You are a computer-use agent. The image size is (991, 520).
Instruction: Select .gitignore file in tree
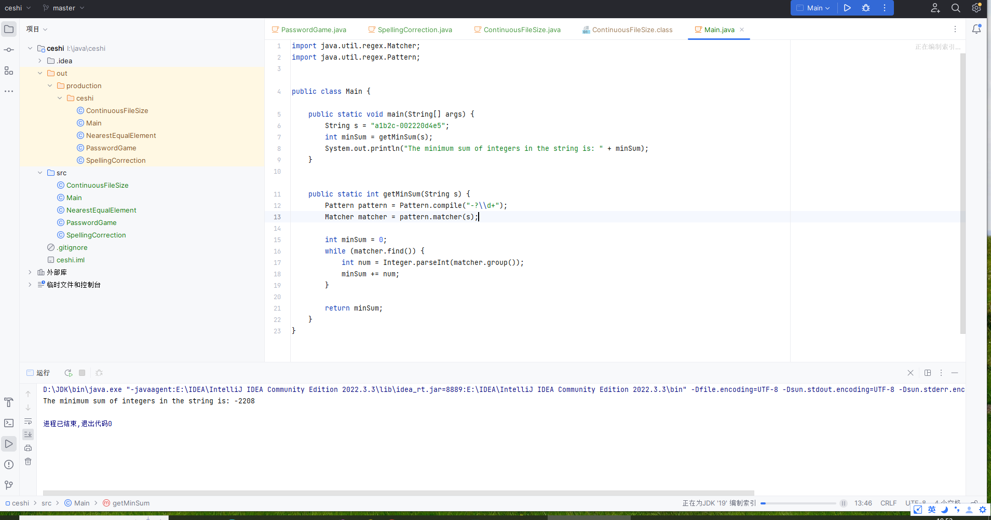(x=72, y=247)
